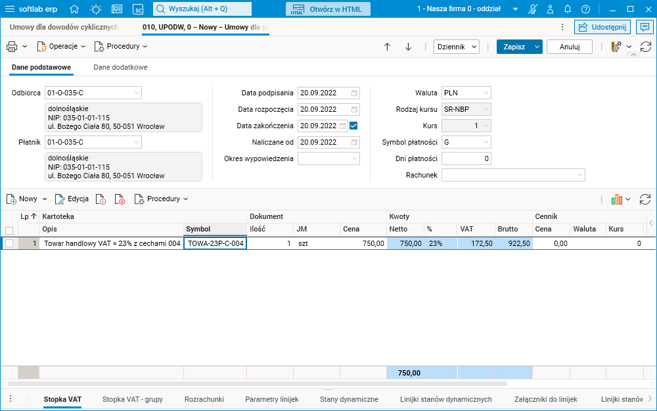The height and width of the screenshot is (411, 657).
Task: Open notifications bell
Action: (x=568, y=9)
